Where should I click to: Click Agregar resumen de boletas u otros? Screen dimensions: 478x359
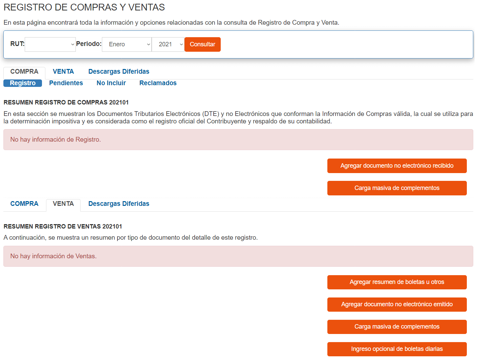pos(397,282)
